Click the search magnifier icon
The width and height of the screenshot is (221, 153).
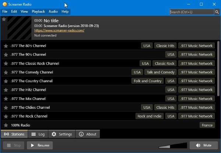coord(217,12)
